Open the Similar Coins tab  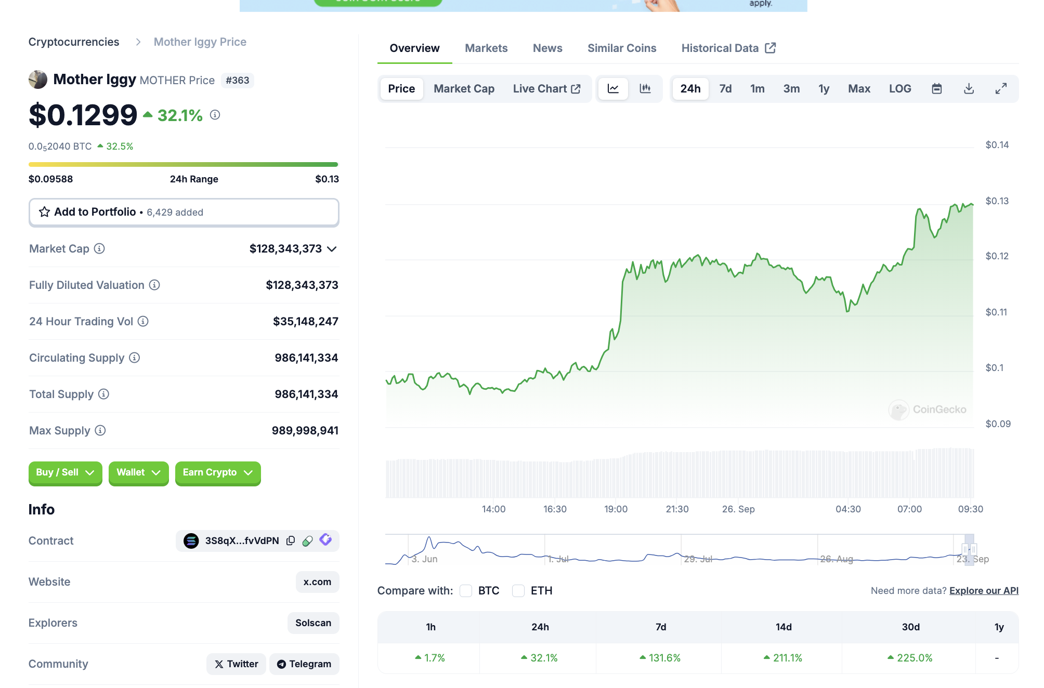(x=621, y=48)
